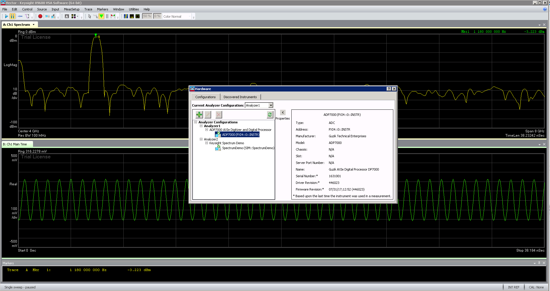Click the edit configuration pencil icon
550x291 pixels.
tap(208, 115)
